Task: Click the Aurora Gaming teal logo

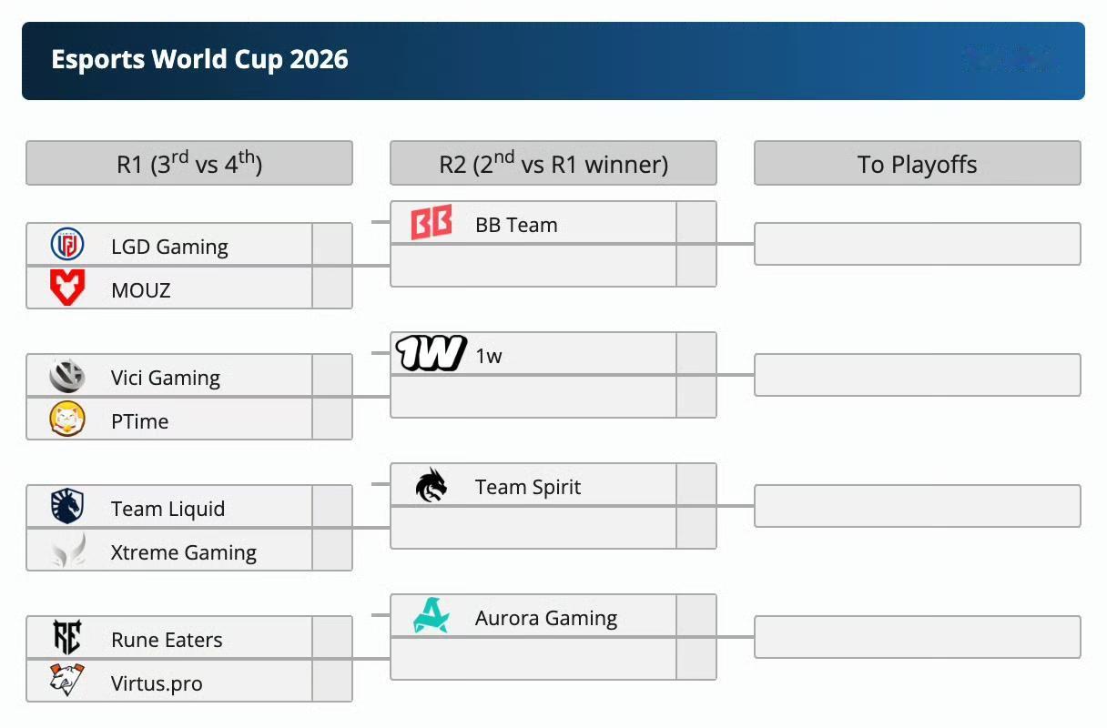Action: [x=432, y=616]
